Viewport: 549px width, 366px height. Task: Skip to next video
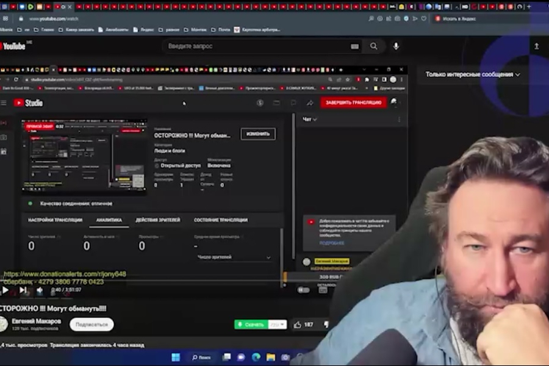coord(23,290)
